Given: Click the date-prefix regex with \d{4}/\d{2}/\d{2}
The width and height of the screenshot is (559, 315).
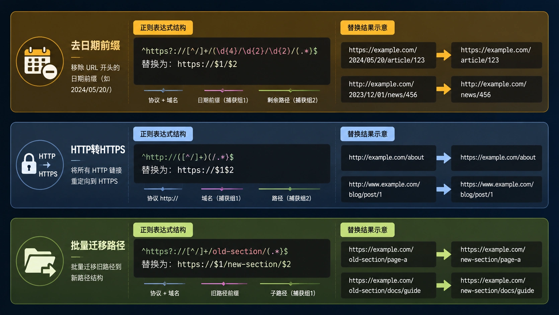Looking at the screenshot, I should [230, 51].
